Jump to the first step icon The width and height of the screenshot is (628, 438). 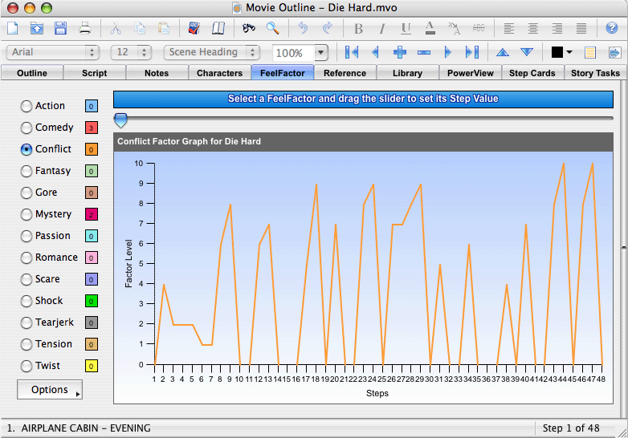pos(351,52)
